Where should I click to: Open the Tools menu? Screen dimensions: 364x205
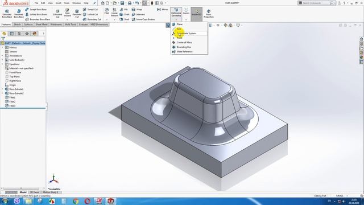click(x=67, y=3)
